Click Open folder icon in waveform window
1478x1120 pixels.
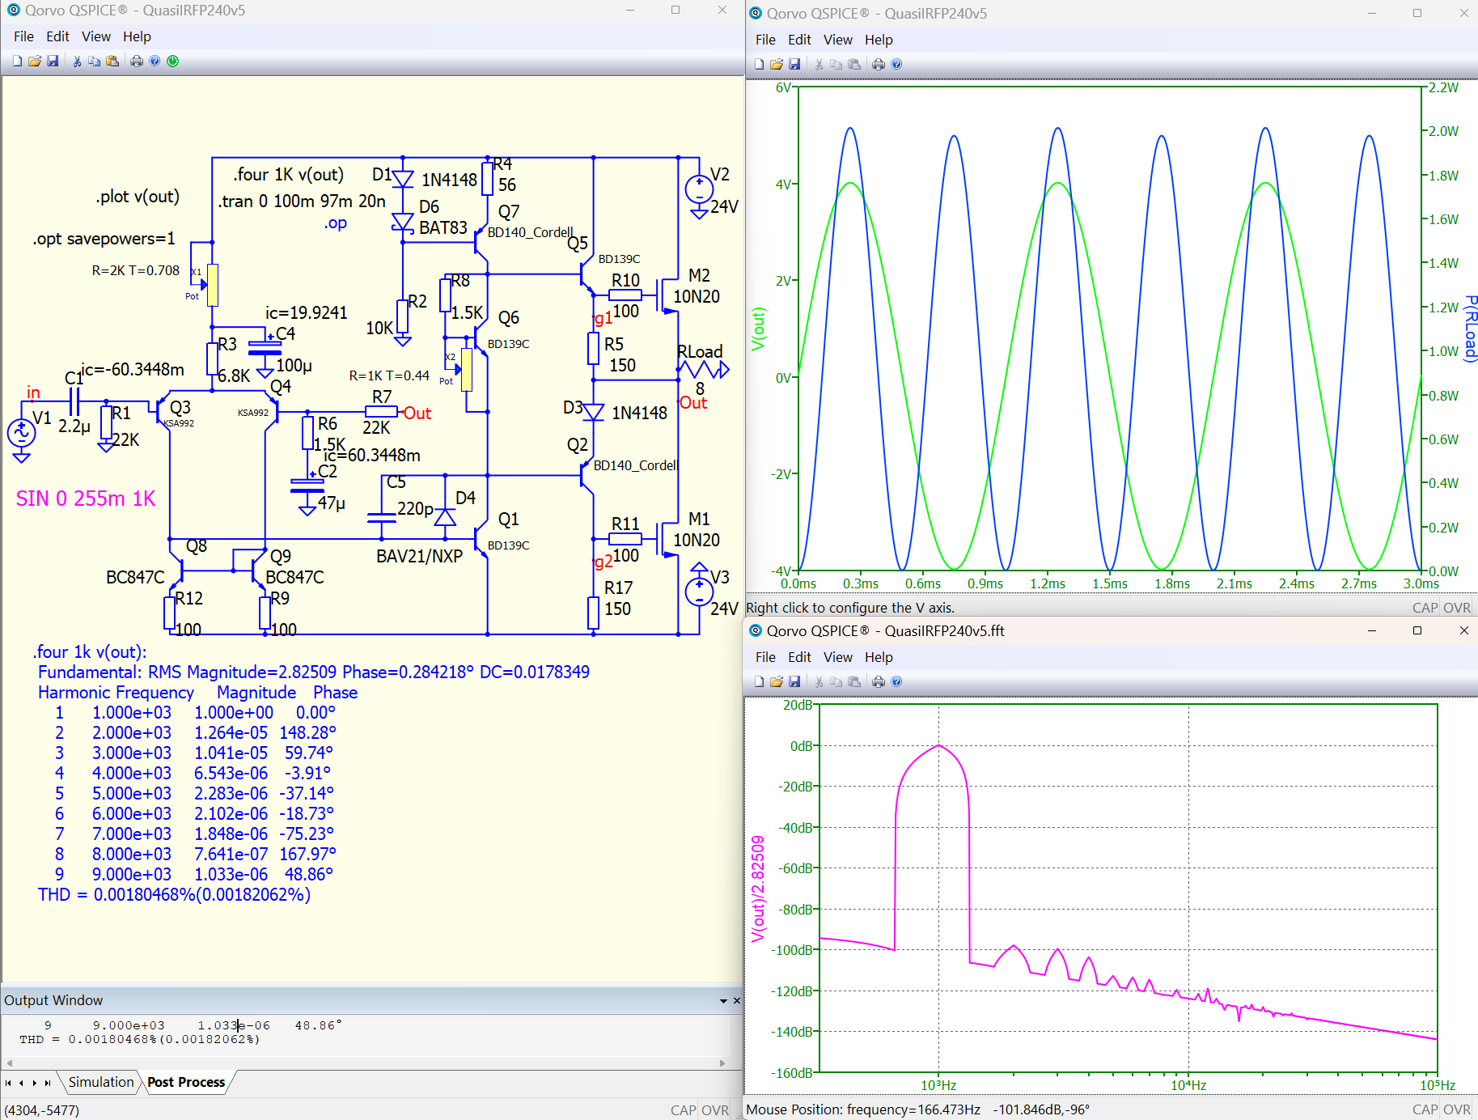point(777,64)
